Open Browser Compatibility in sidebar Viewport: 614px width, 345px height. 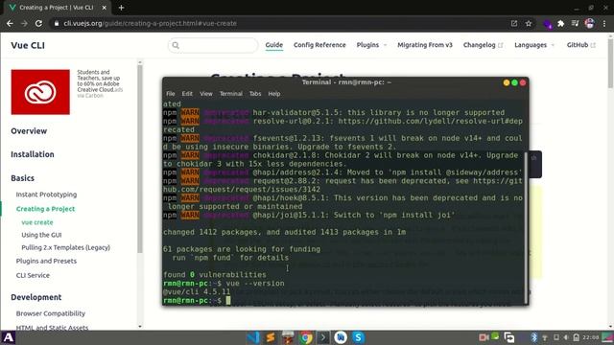51,313
